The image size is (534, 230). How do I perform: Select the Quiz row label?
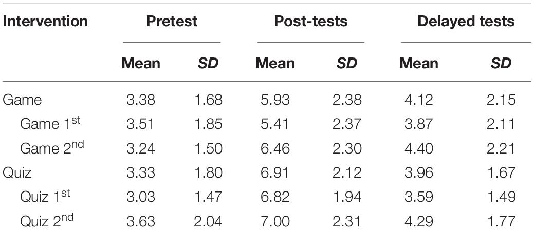pyautogui.click(x=17, y=173)
